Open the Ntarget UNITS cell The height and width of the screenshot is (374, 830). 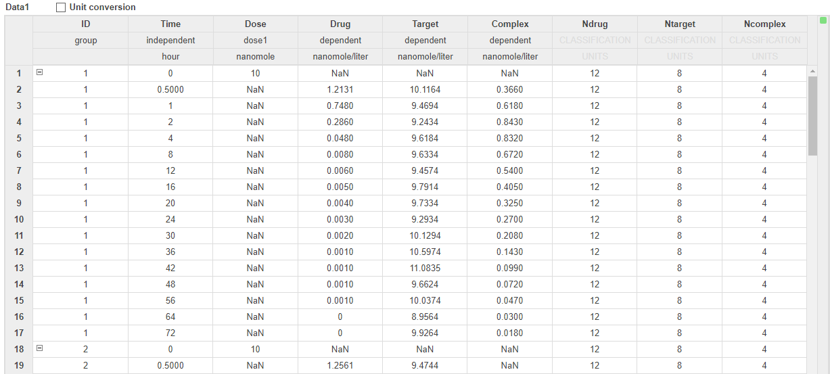[x=679, y=57]
